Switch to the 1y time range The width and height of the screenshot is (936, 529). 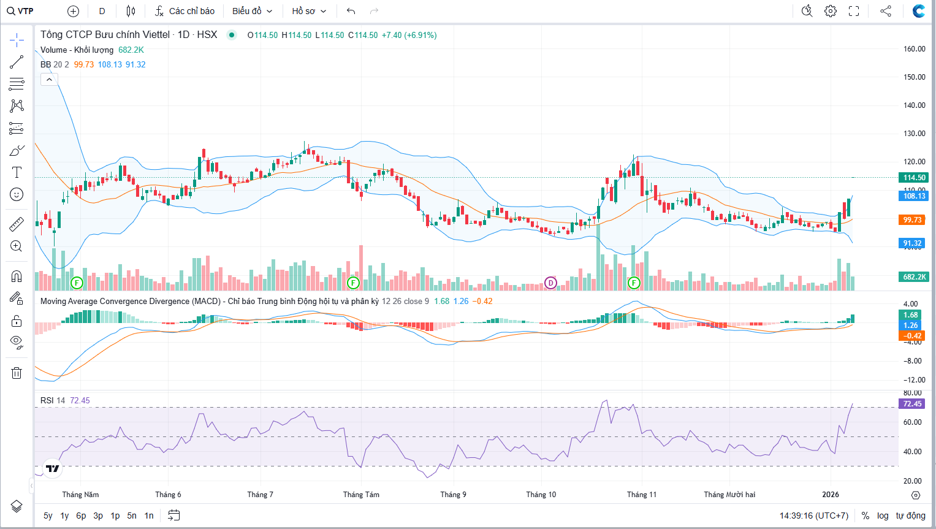click(64, 516)
